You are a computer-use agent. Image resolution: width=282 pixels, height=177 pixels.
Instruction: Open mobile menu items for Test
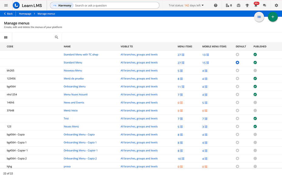click(205, 119)
